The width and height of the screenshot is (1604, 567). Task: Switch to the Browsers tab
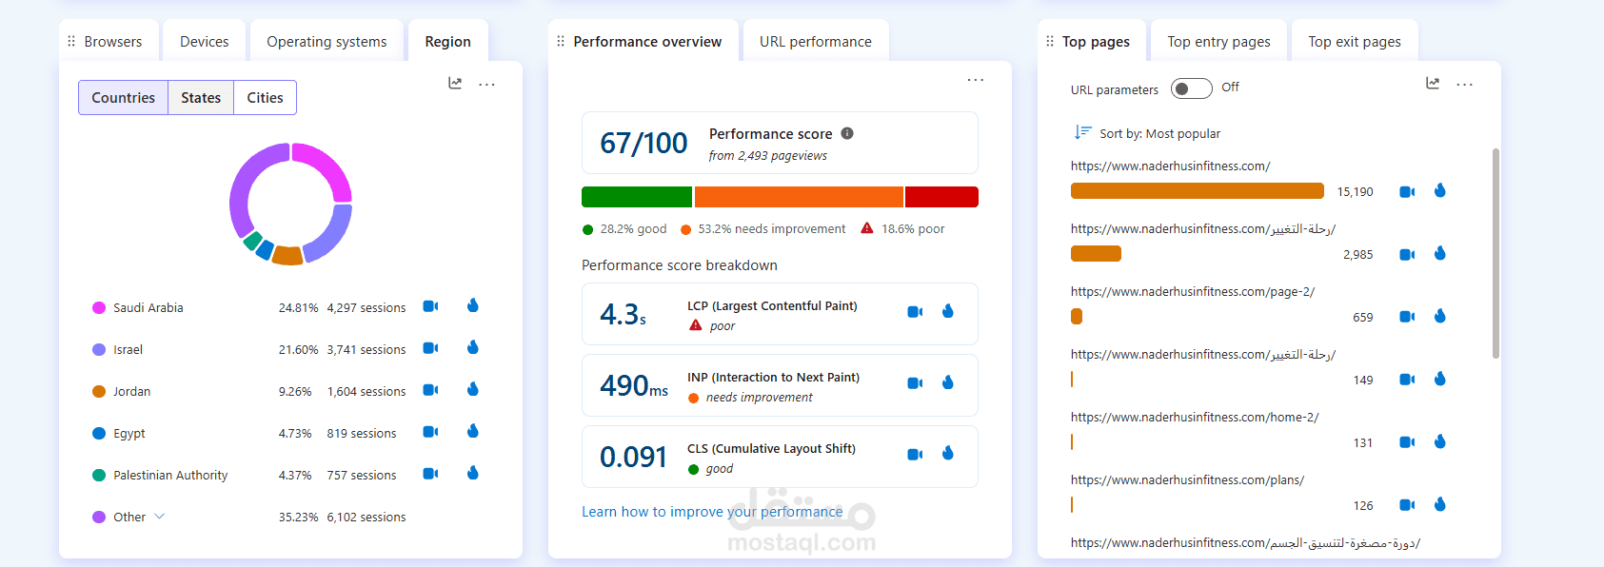(112, 42)
